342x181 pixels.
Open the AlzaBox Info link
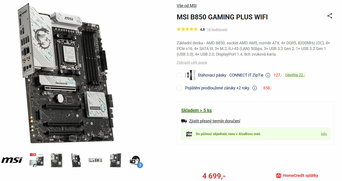324,134
